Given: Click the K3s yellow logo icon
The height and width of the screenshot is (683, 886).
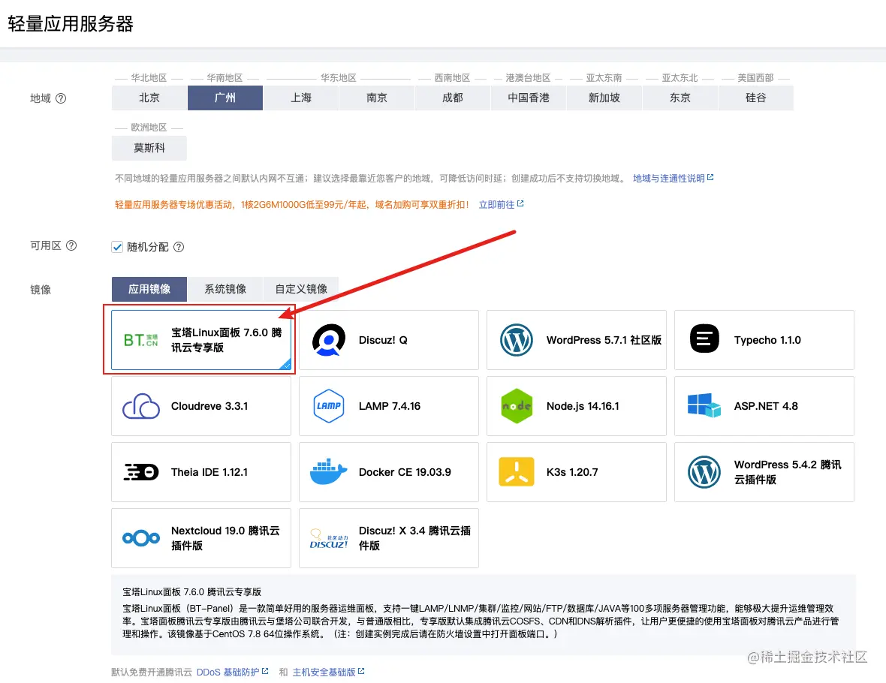Looking at the screenshot, I should pos(517,471).
